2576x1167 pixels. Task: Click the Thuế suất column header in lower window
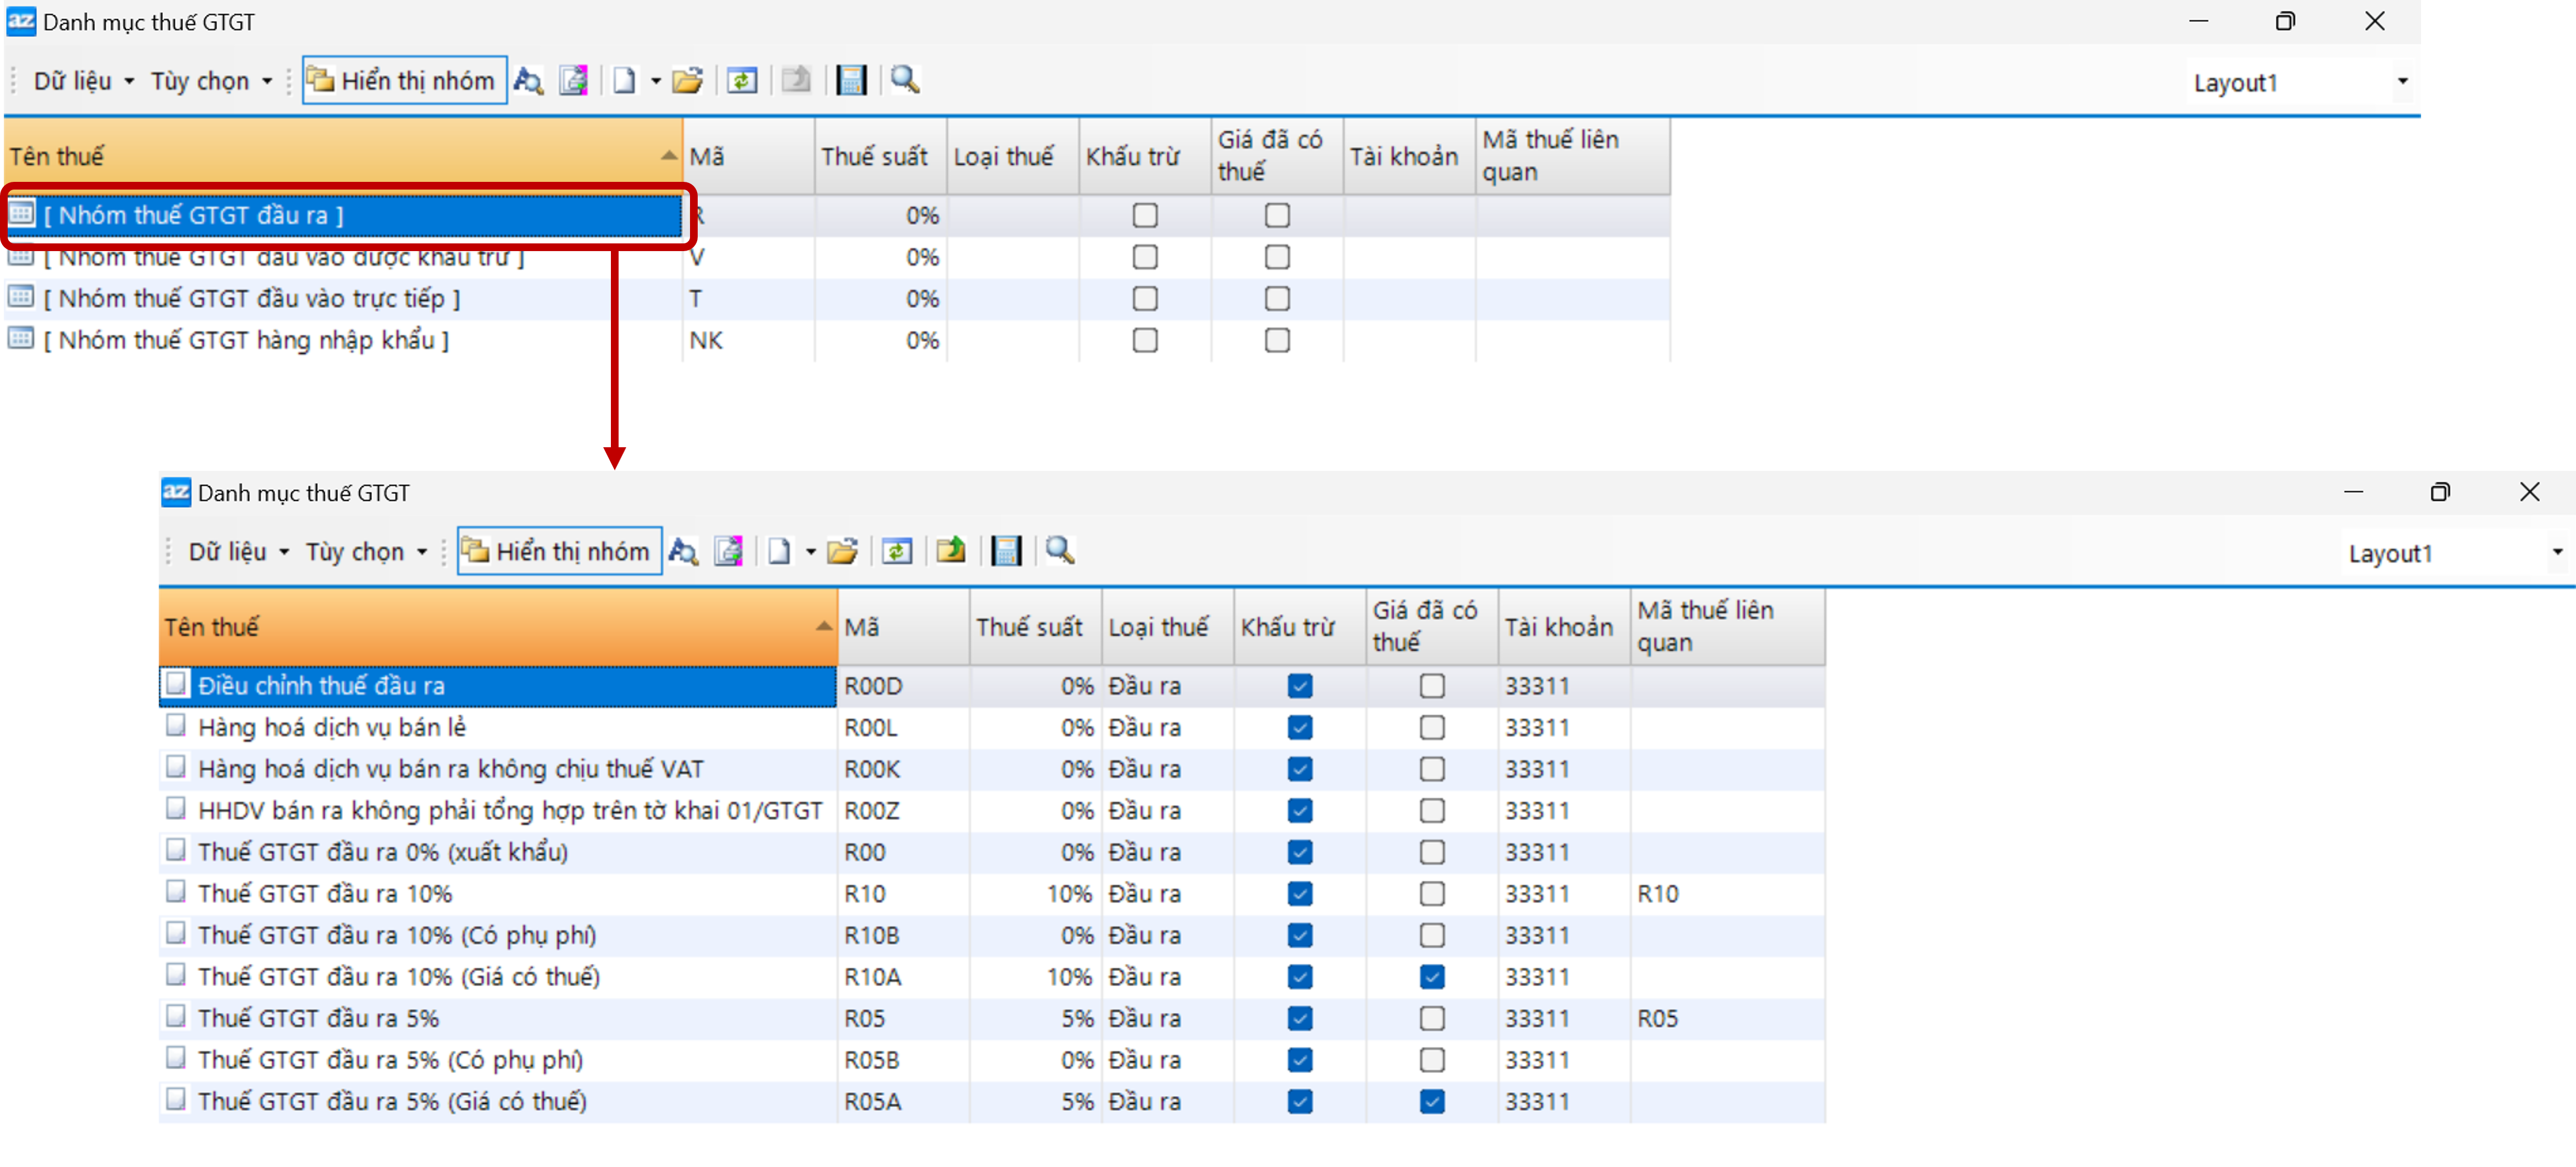(x=1030, y=628)
